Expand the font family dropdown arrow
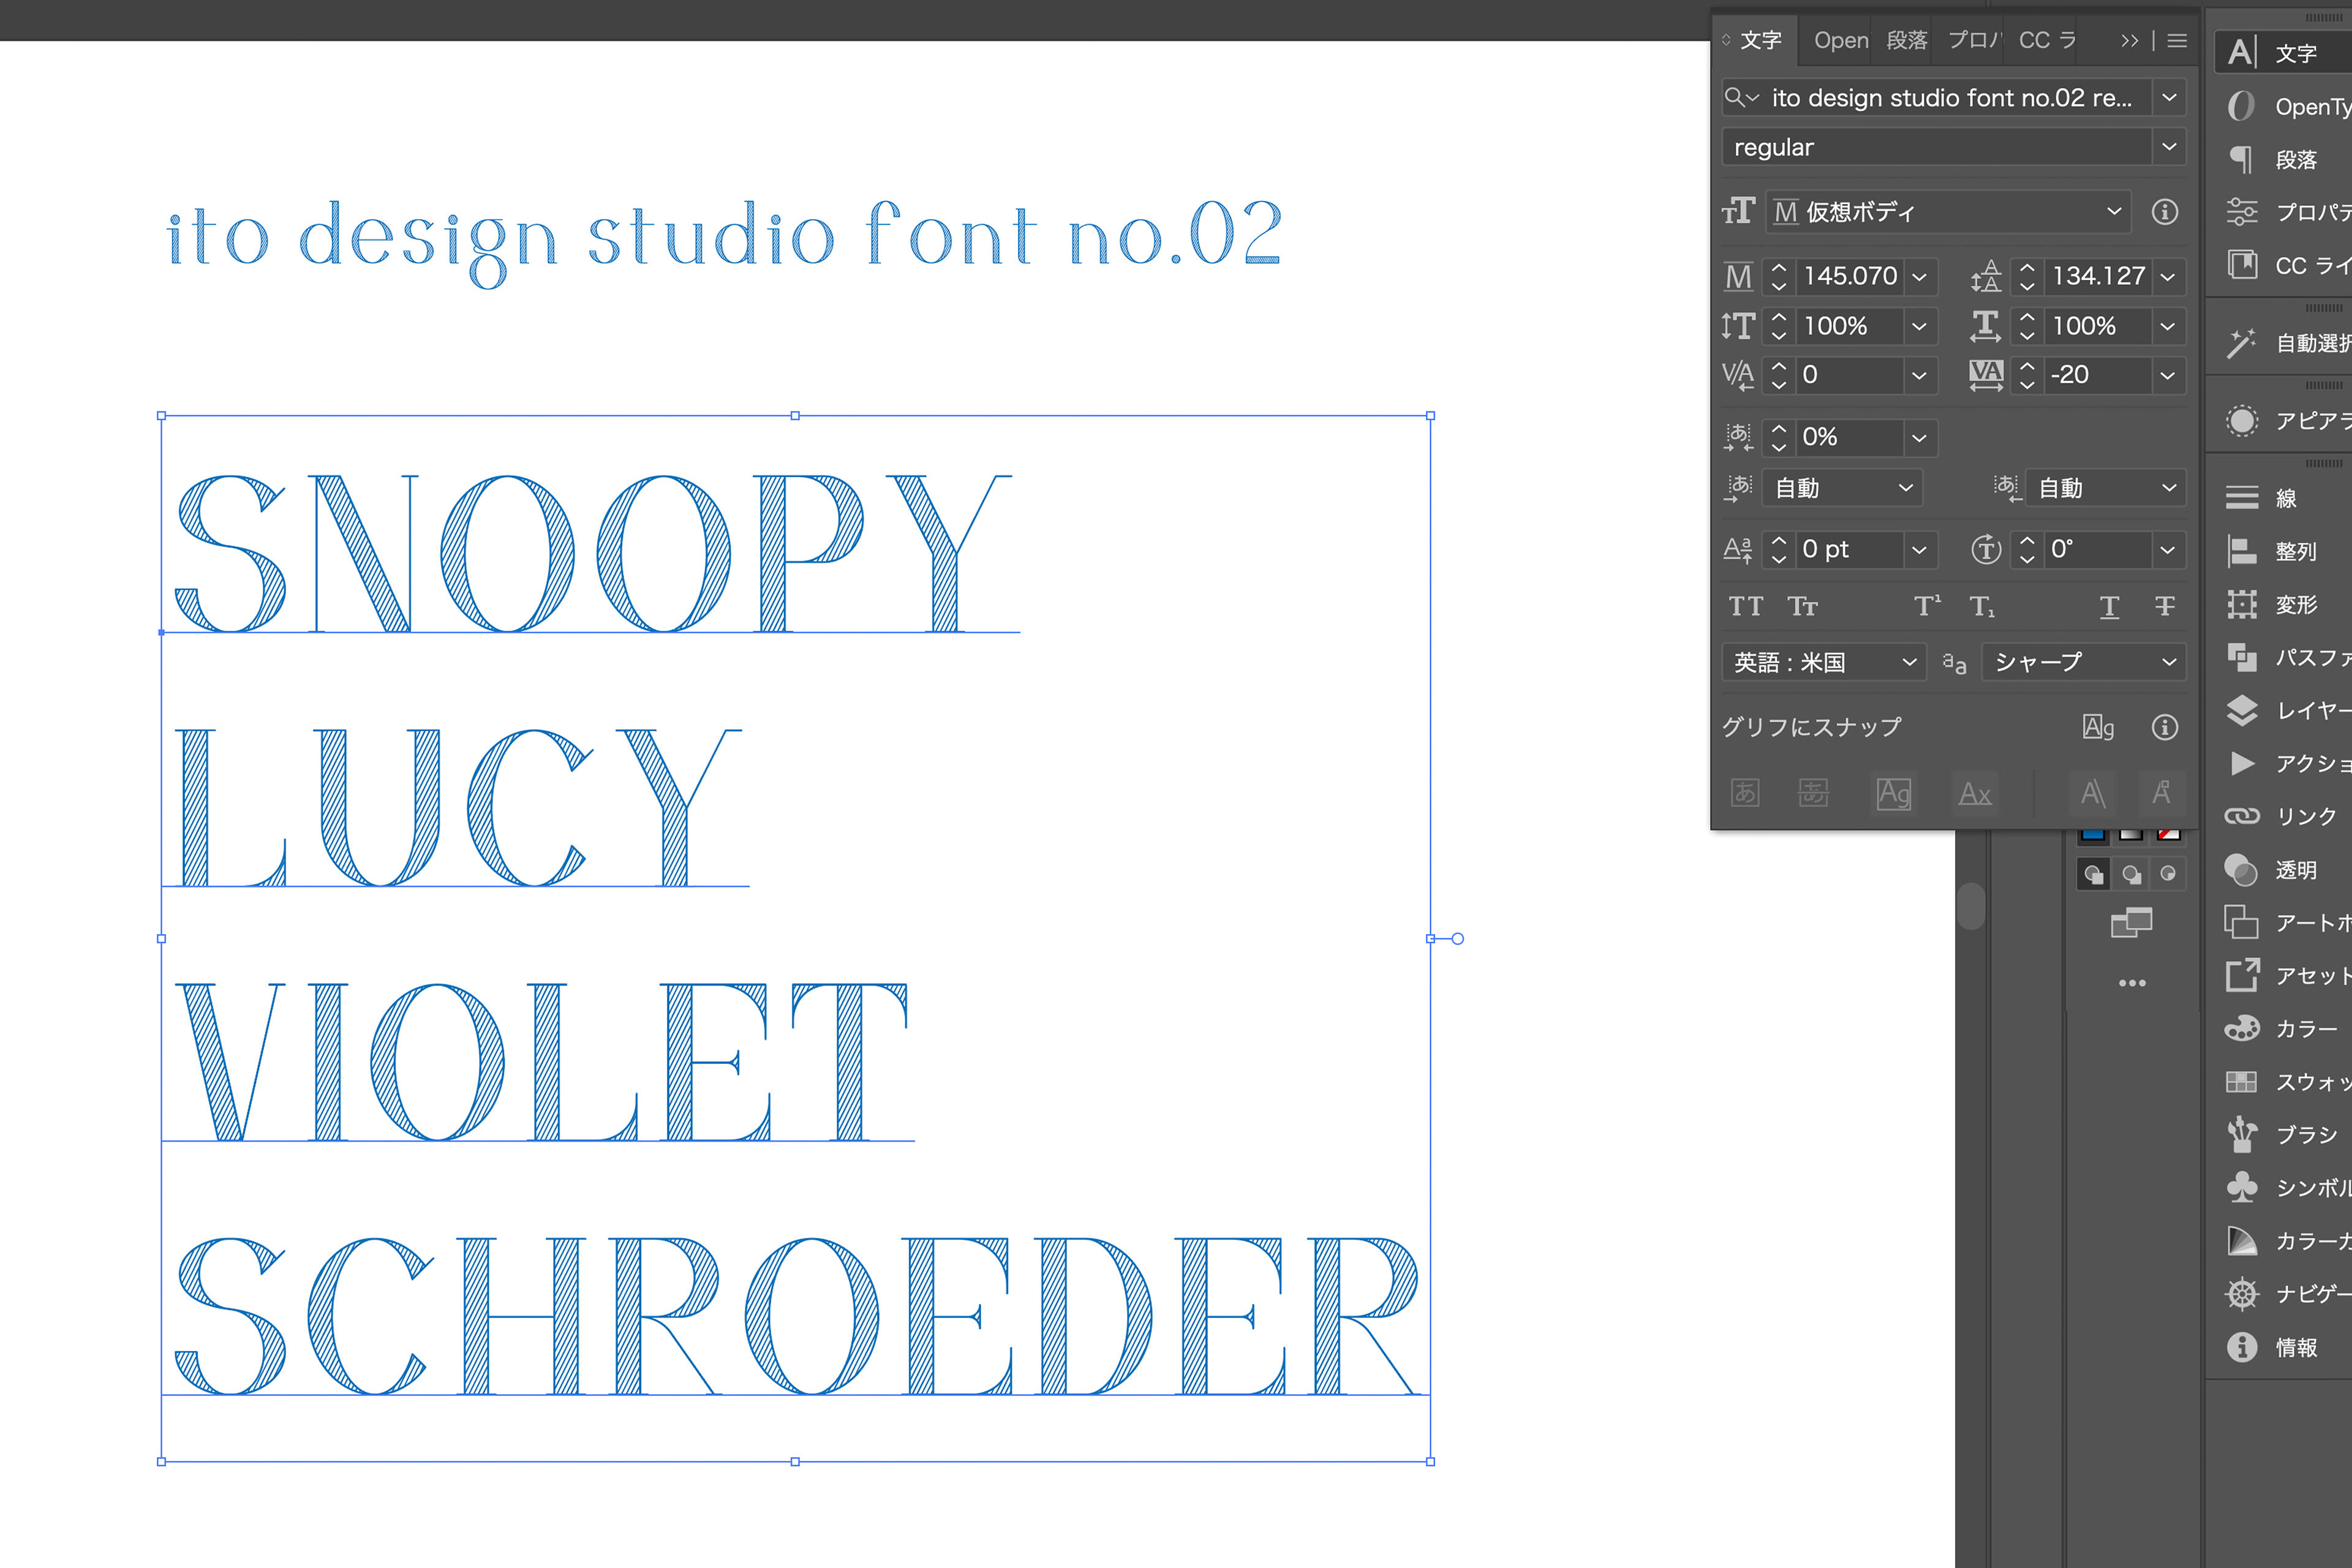 click(x=2168, y=98)
